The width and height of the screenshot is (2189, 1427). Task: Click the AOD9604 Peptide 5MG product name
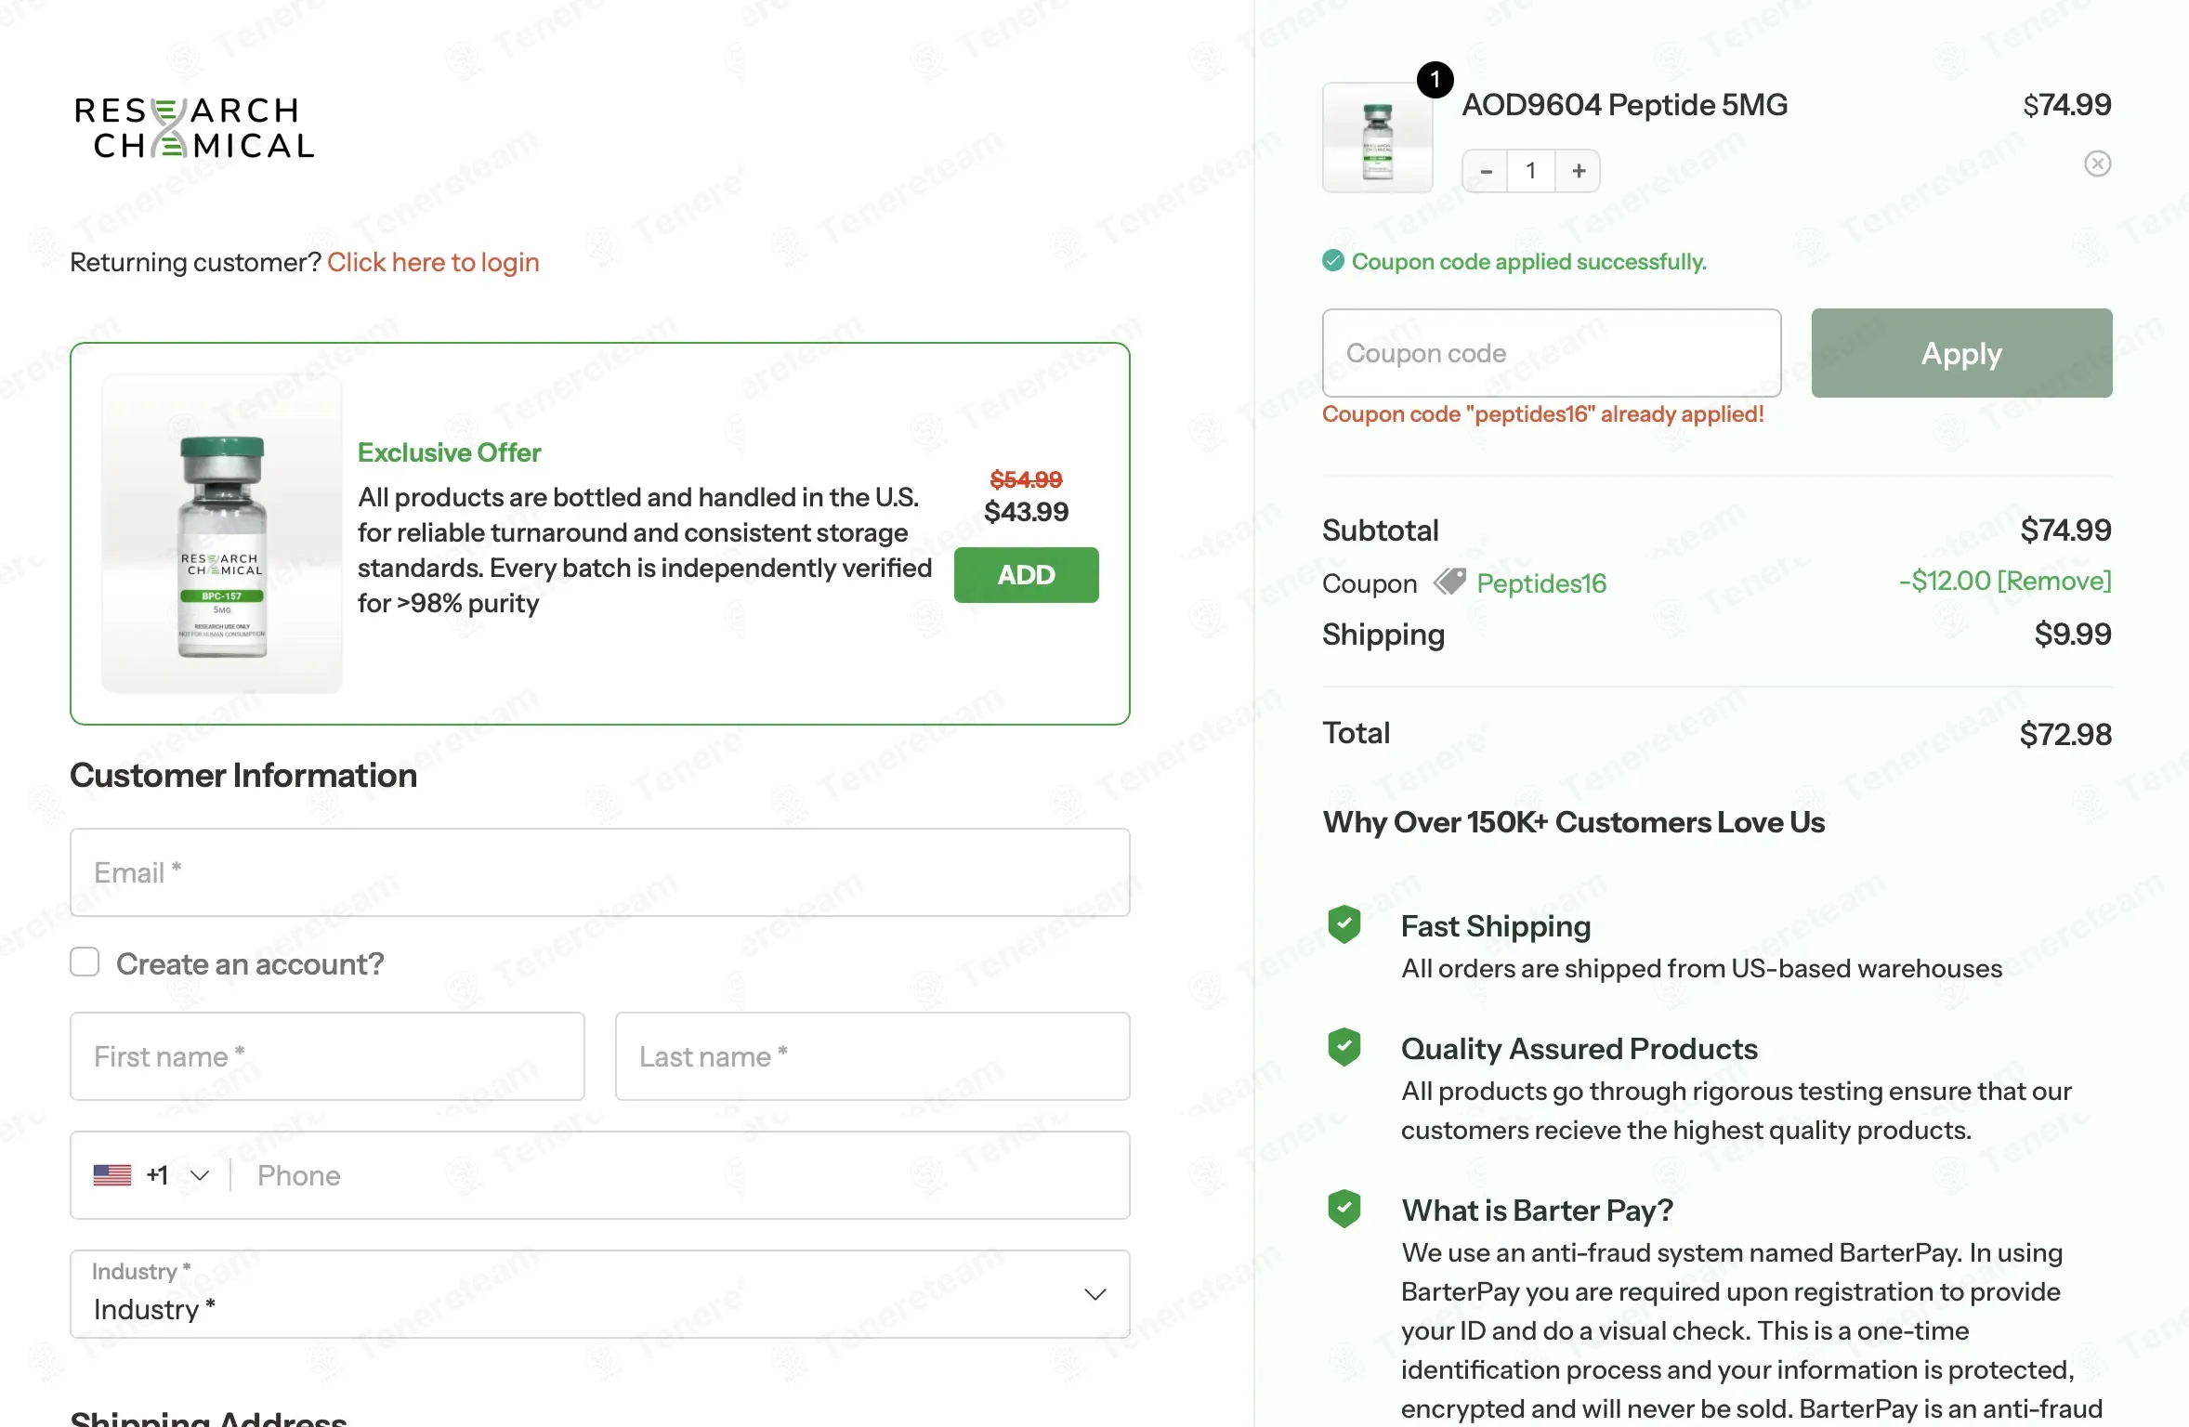pos(1625,105)
